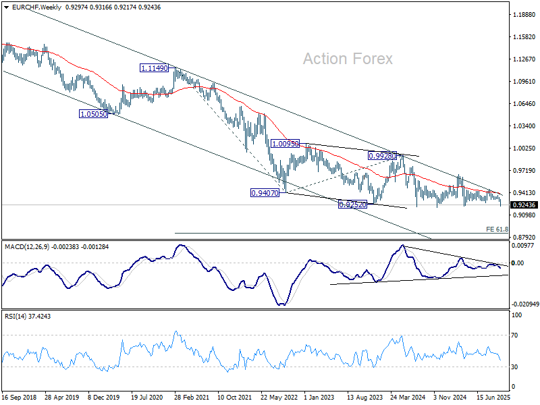Viewport: 540px width, 405px height.
Task: Click the dropdown triangle beside EURCHF,Weekly
Action: 7,7
